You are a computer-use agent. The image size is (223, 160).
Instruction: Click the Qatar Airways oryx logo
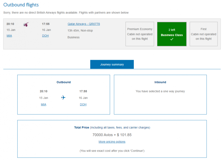[x=26, y=25]
